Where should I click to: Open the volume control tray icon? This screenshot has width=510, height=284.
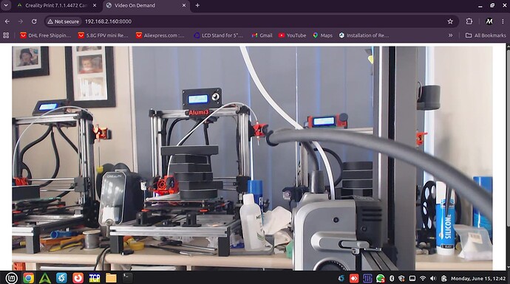pos(433,278)
